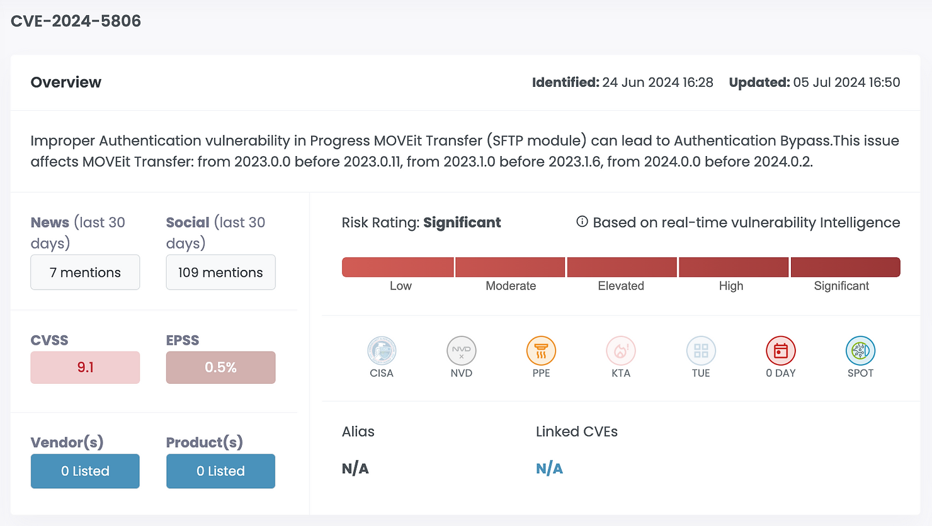This screenshot has width=932, height=526.
Task: Open the 0 DAY calendar icon
Action: pos(780,351)
